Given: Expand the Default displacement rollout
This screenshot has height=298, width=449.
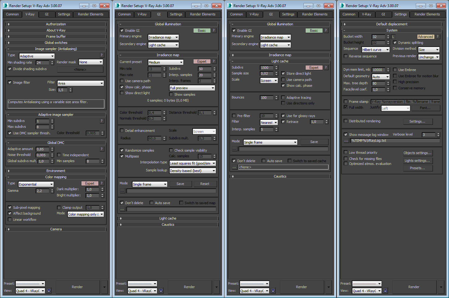Looking at the screenshot, I should pos(392,24).
